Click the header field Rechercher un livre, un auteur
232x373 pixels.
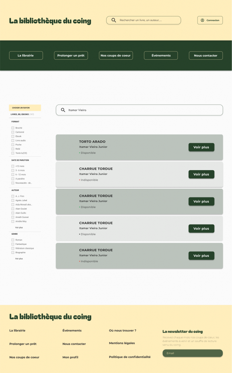147,20
